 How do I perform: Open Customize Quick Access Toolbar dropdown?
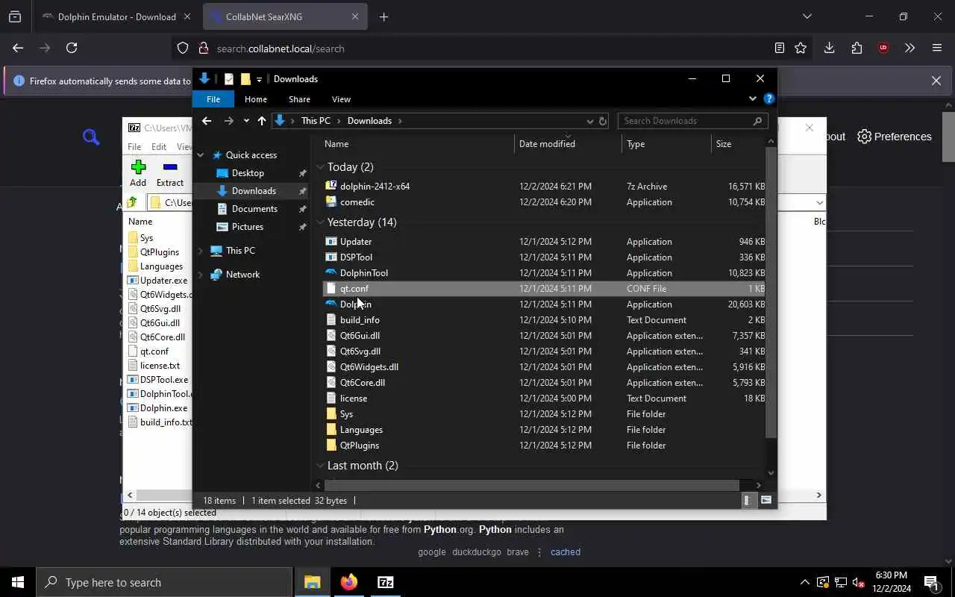pyautogui.click(x=259, y=79)
